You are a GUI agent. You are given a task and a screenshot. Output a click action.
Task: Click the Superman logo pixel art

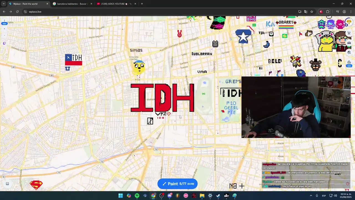[36, 185]
